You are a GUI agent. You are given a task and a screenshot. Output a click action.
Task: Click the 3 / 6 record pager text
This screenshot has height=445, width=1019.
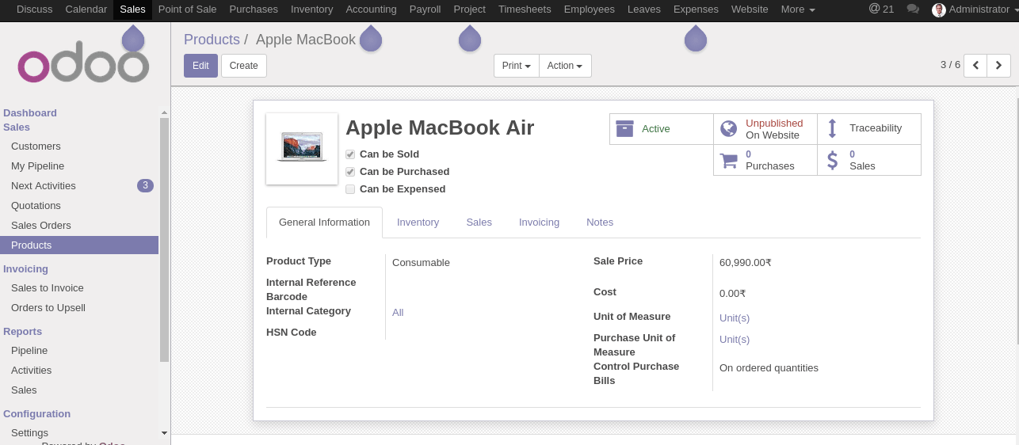pos(950,65)
